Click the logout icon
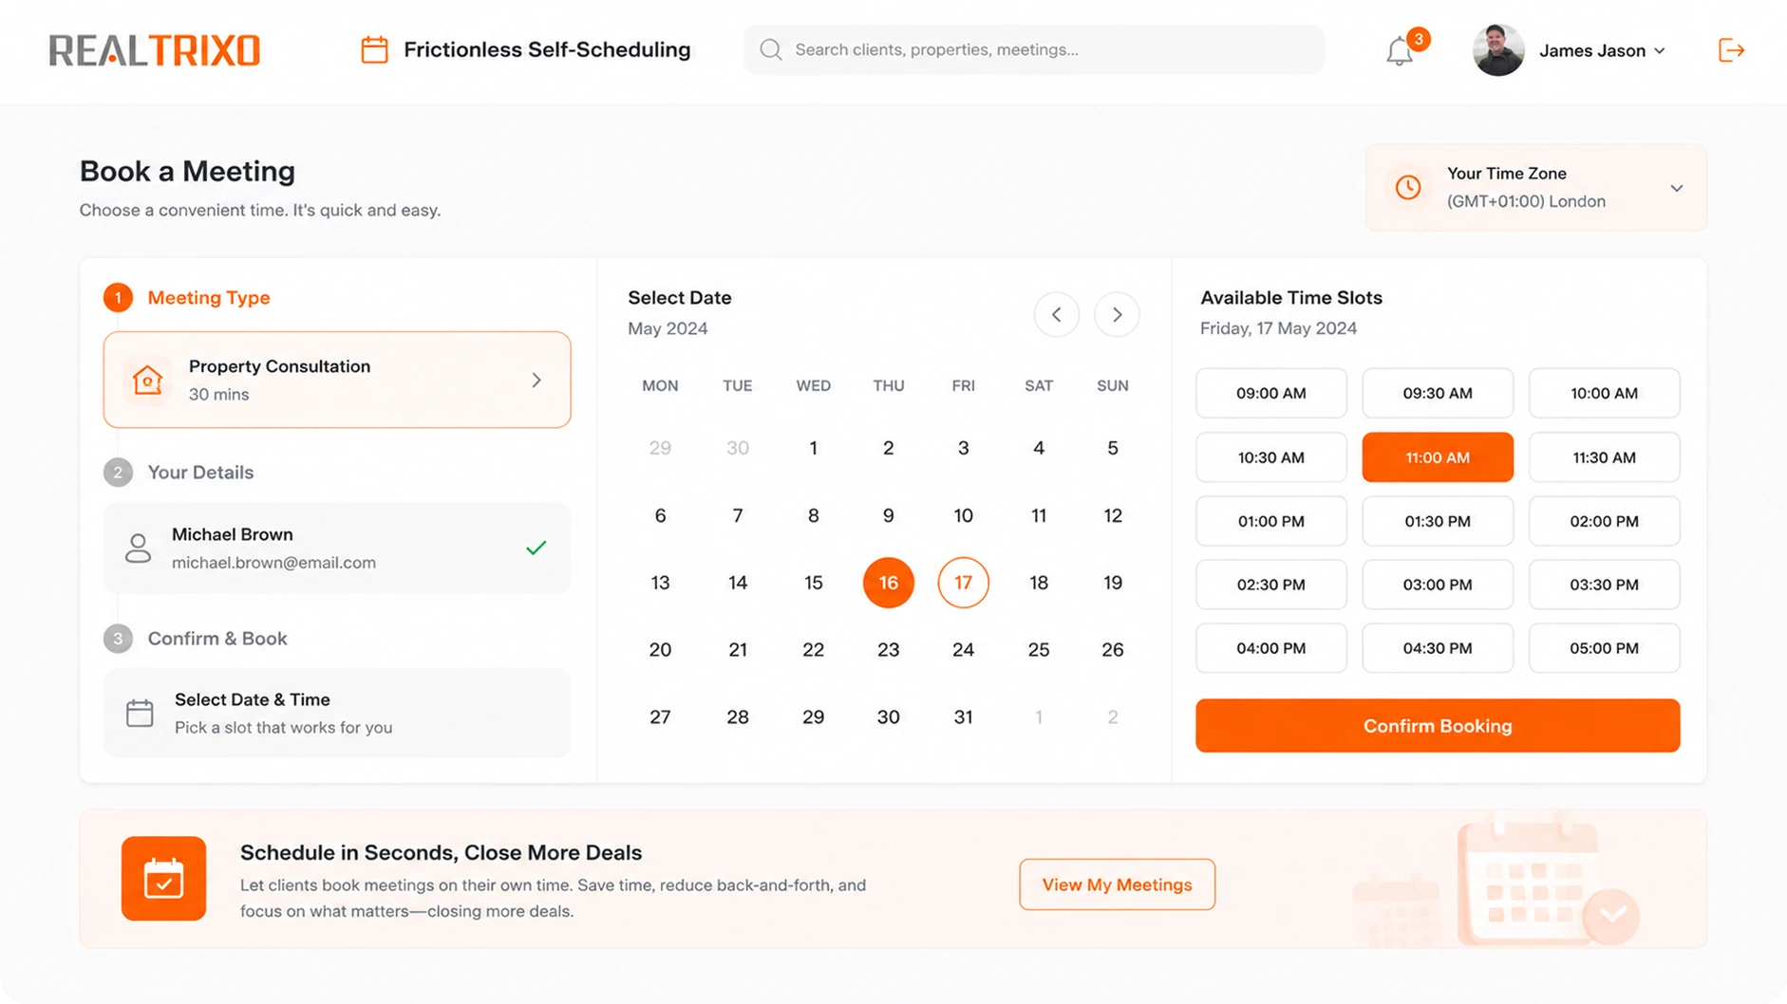This screenshot has width=1787, height=1004. point(1731,50)
